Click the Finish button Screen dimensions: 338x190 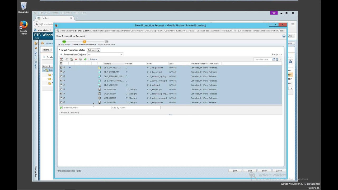coord(264,171)
